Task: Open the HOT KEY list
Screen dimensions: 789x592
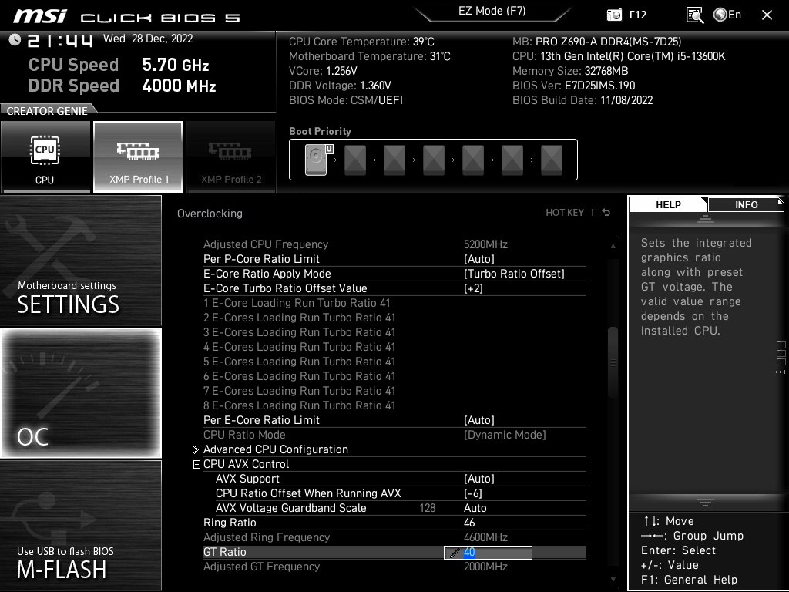Action: [x=565, y=213]
